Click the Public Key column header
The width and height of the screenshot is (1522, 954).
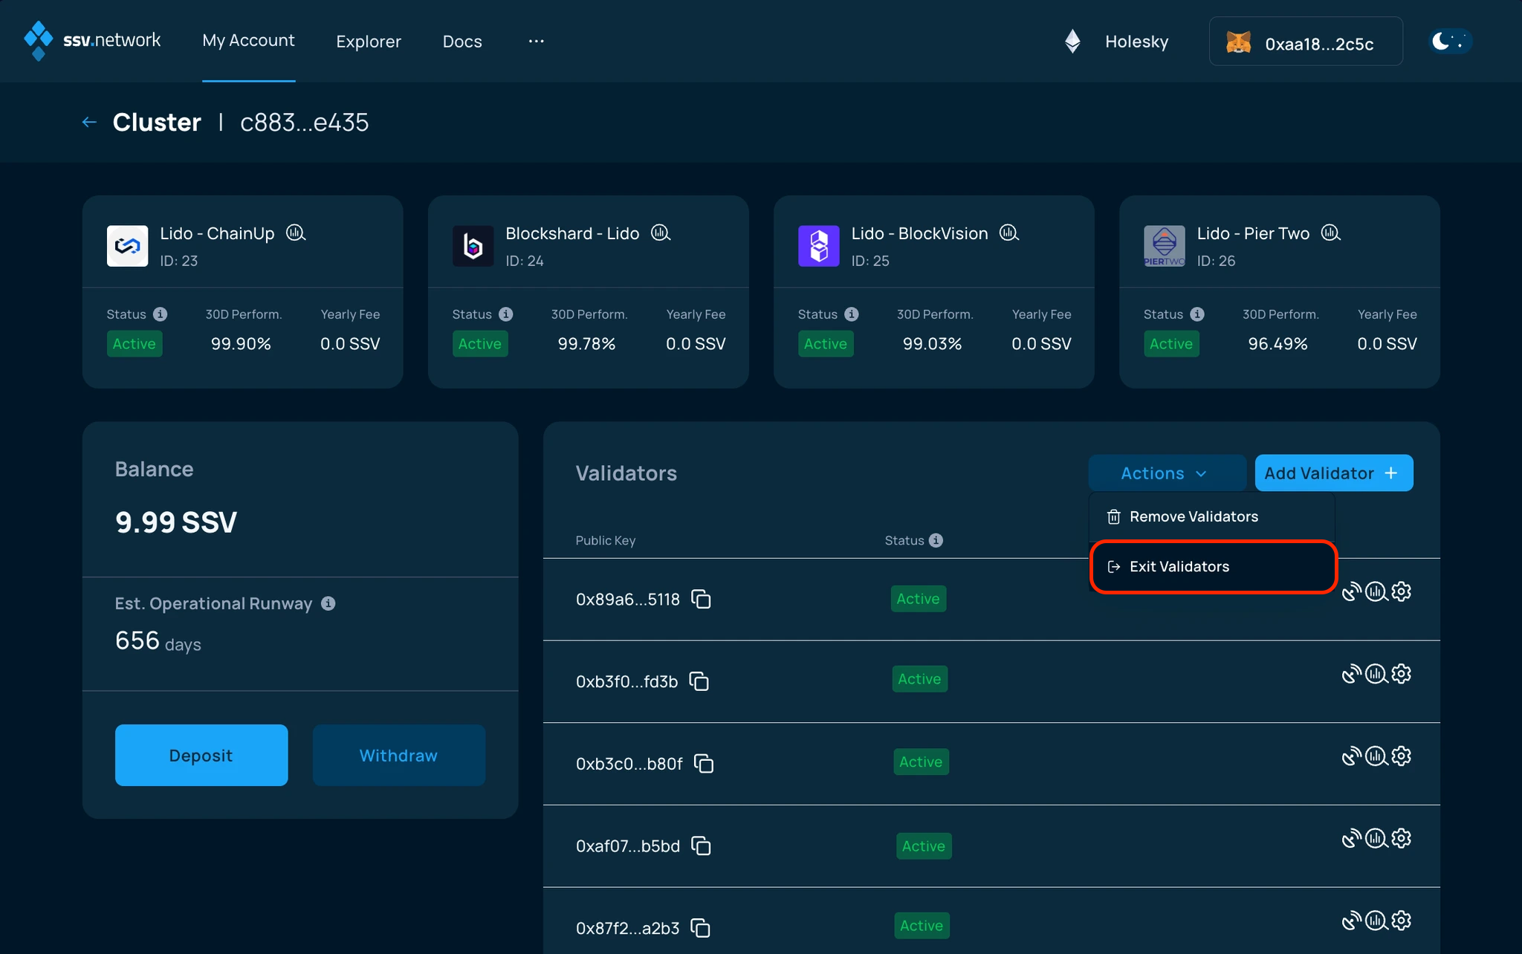tap(606, 540)
